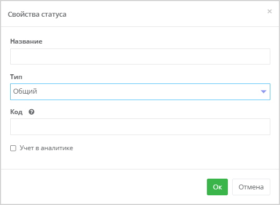Click the Отмена button
The image size is (280, 205).
click(x=251, y=187)
